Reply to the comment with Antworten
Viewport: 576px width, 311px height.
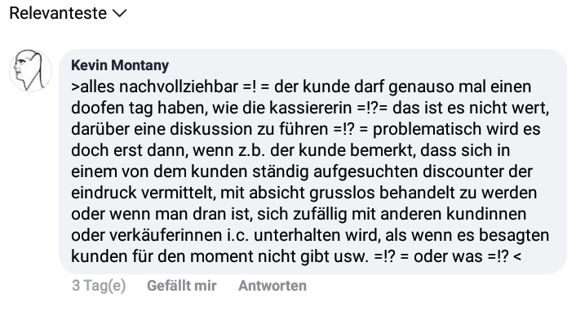point(272,286)
